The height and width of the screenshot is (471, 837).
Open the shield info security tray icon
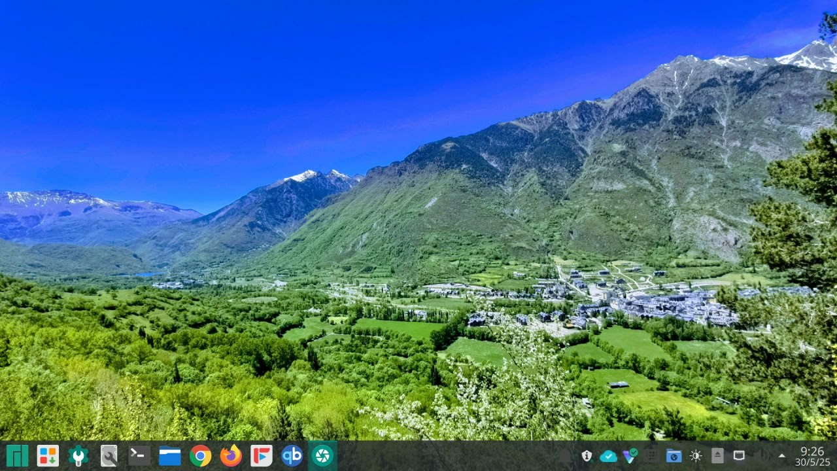587,456
